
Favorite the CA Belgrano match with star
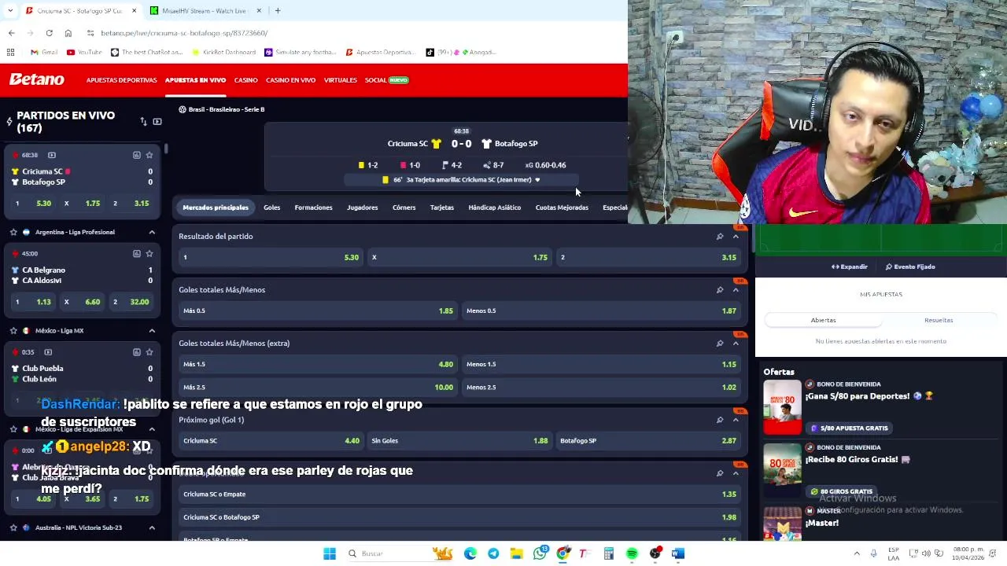(149, 253)
